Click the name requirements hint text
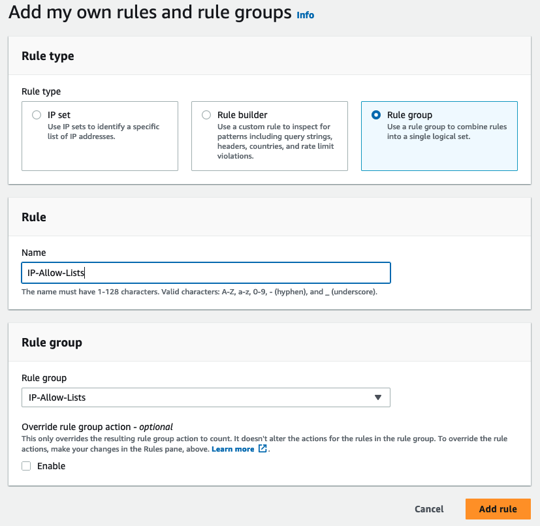 pos(199,292)
